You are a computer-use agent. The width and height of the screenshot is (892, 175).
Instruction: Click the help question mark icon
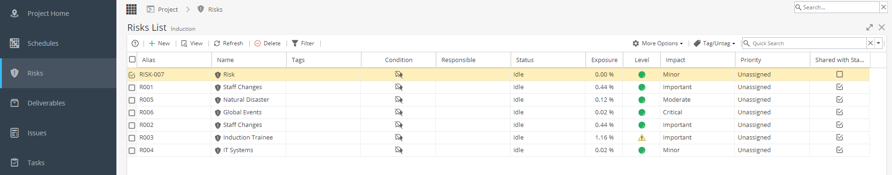135,43
